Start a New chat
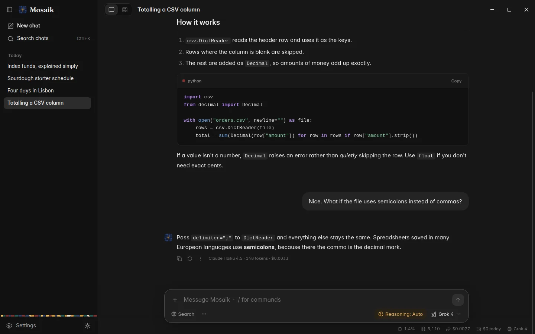The image size is (535, 334). point(47,26)
